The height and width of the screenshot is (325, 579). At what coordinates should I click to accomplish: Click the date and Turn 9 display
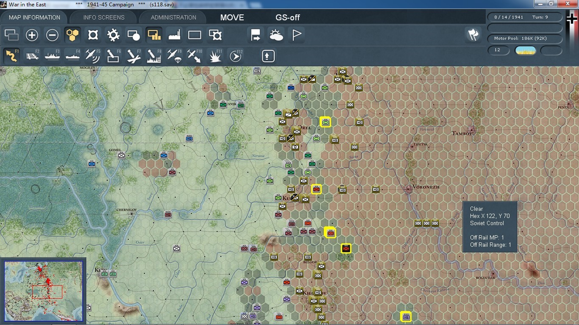[525, 17]
